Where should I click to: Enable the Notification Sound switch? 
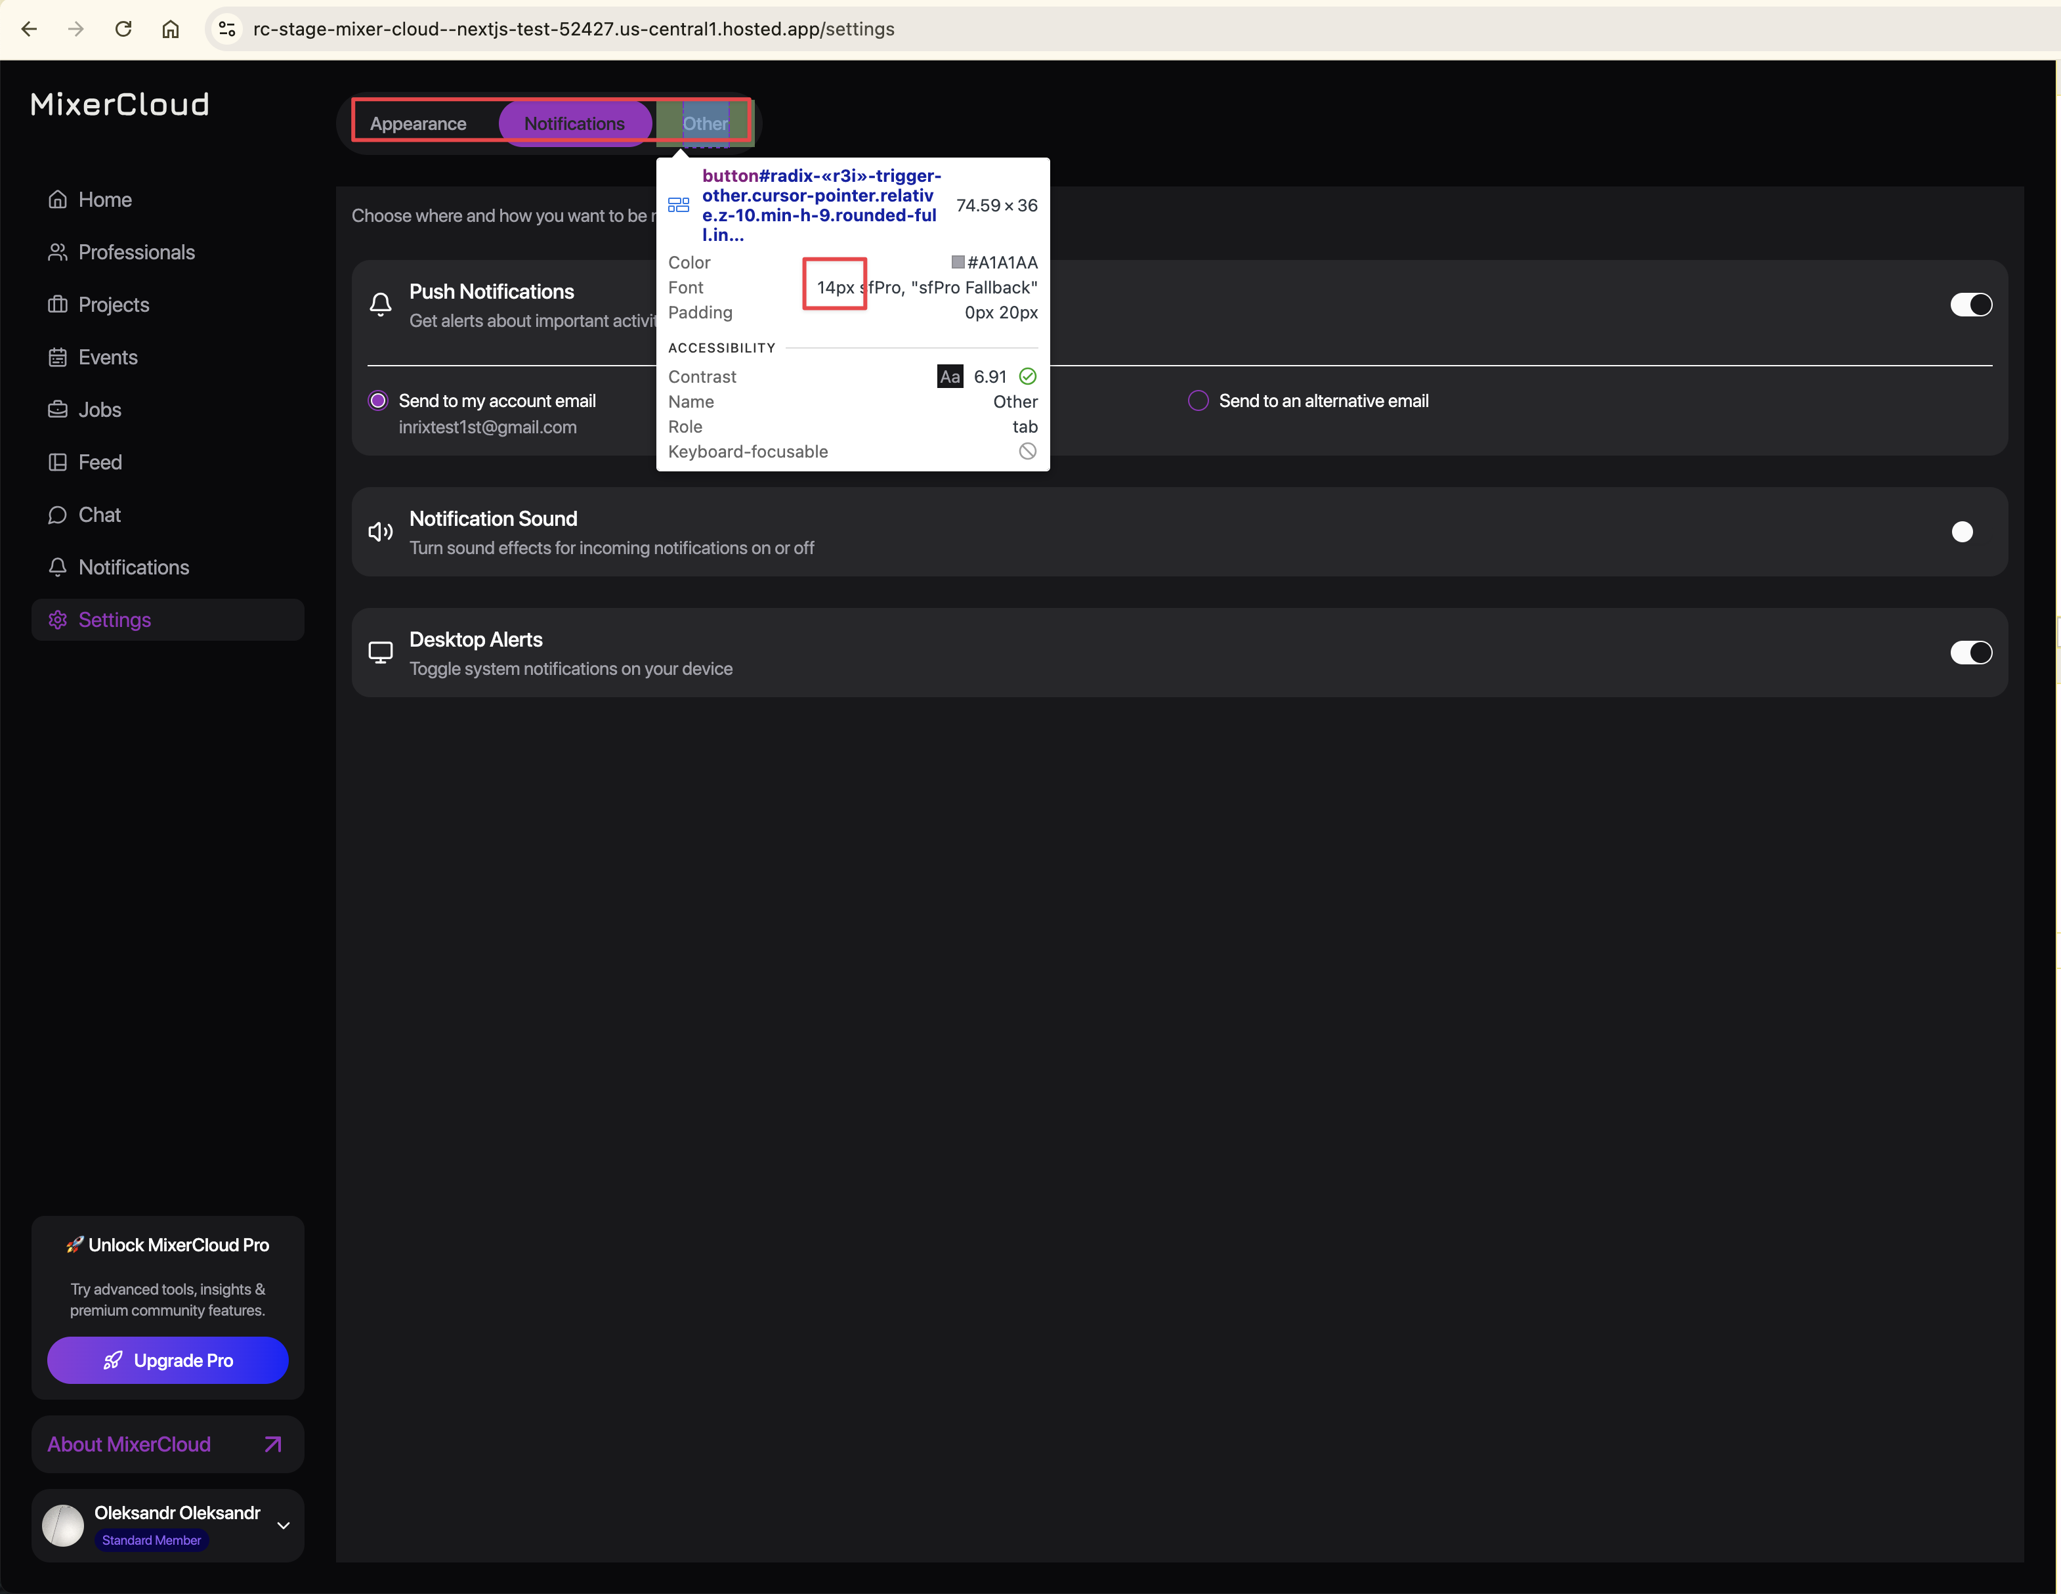pyautogui.click(x=1970, y=532)
